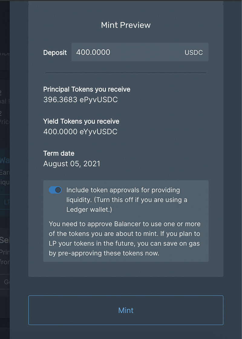Select the August 05, 2021 date text

click(72, 164)
